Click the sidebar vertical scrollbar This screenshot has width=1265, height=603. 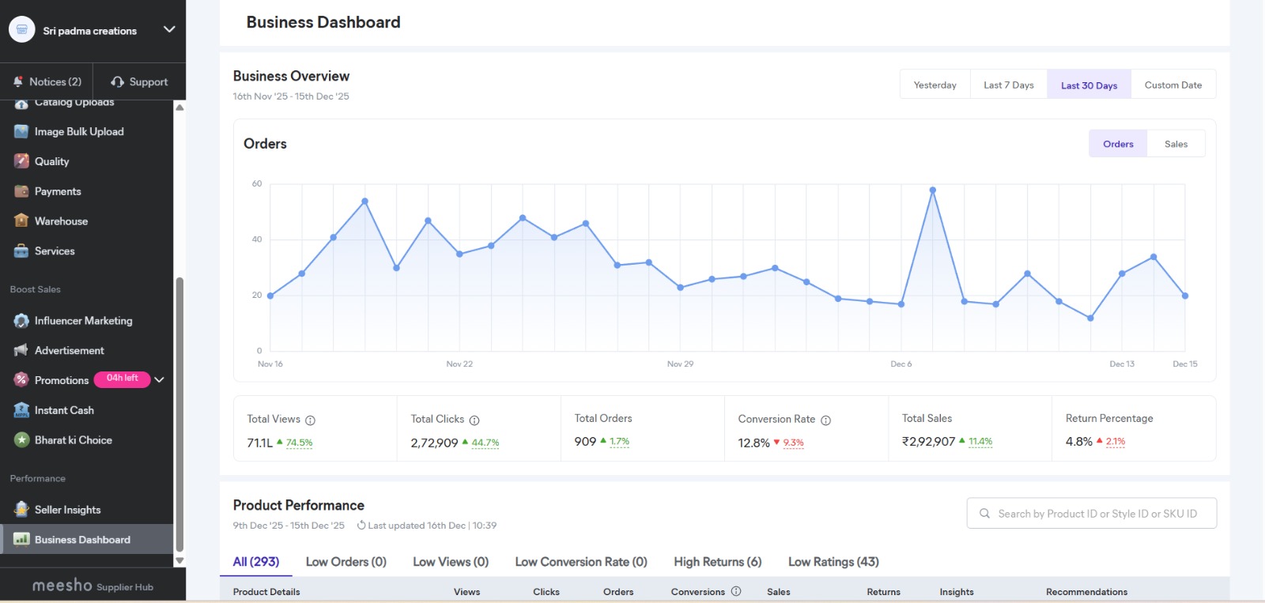179,414
